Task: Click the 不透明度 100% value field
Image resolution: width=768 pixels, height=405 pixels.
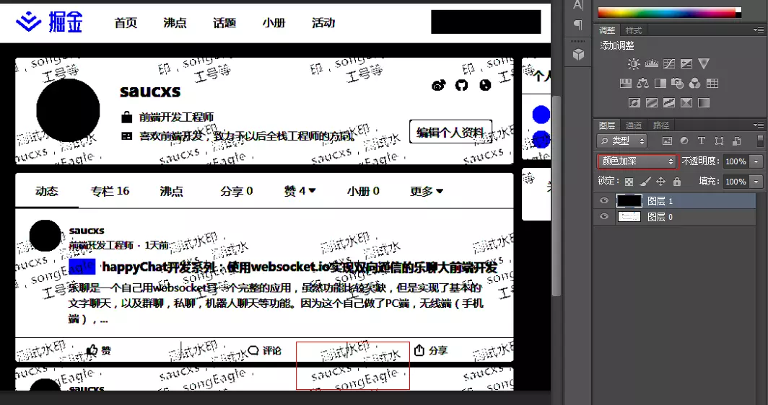Action: coord(736,161)
